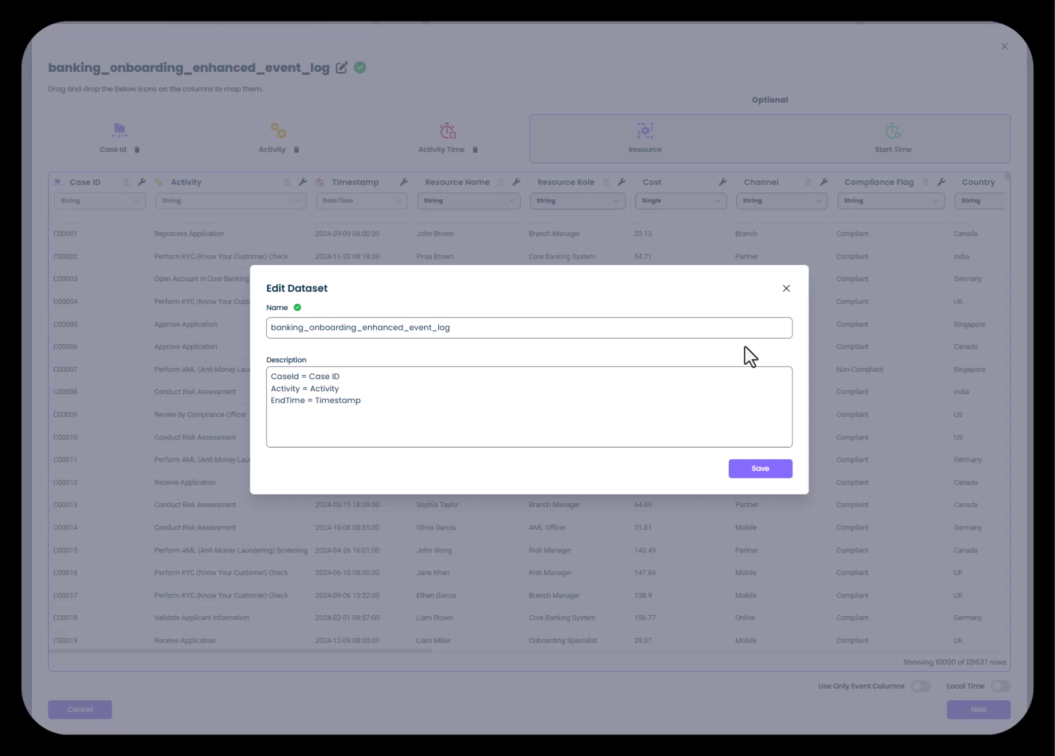
Task: Click the dataset Name input field
Action: (529, 328)
